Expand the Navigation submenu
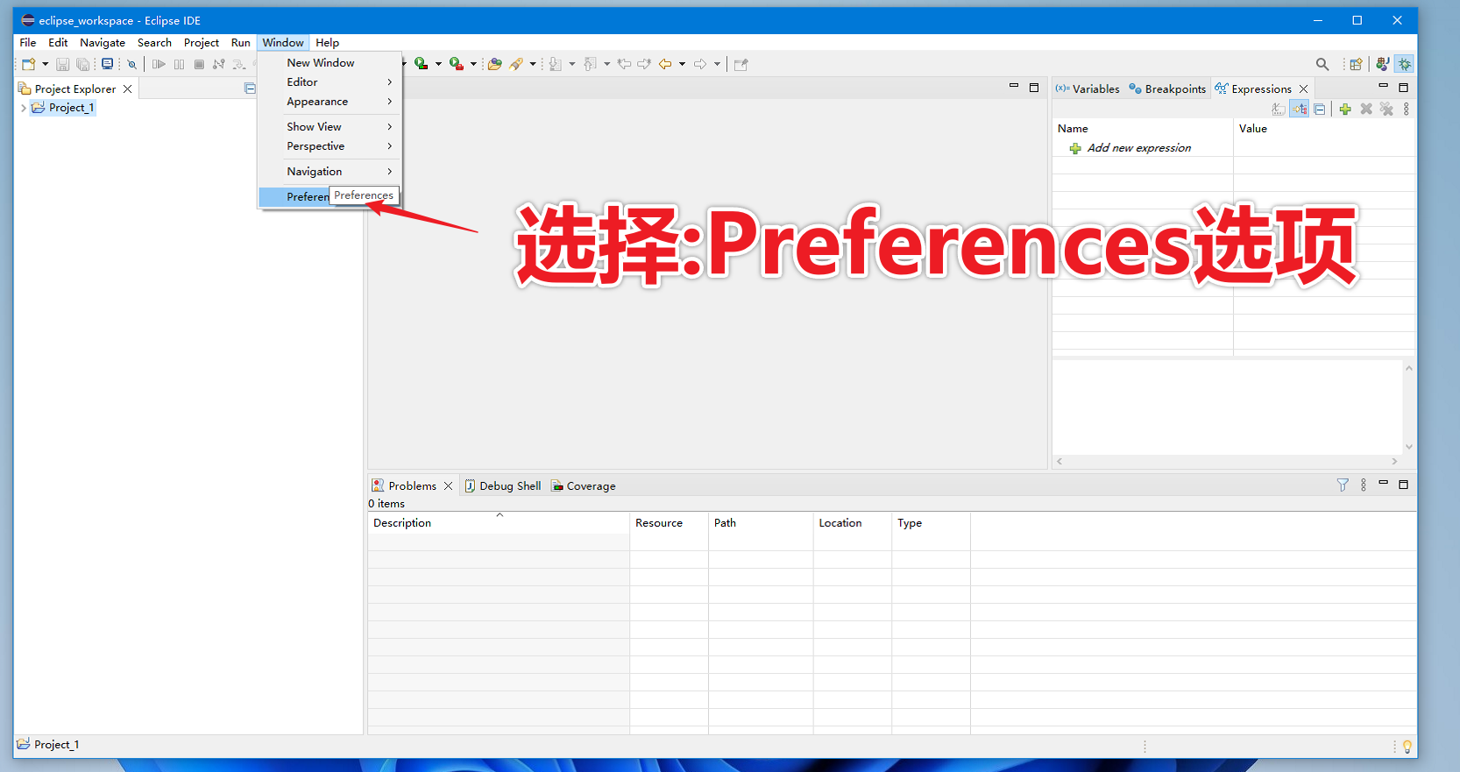Image resolution: width=1460 pixels, height=772 pixels. point(330,172)
